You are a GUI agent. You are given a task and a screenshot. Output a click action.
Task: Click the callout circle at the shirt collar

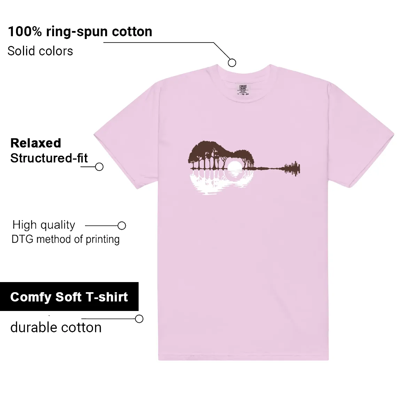pos(232,63)
